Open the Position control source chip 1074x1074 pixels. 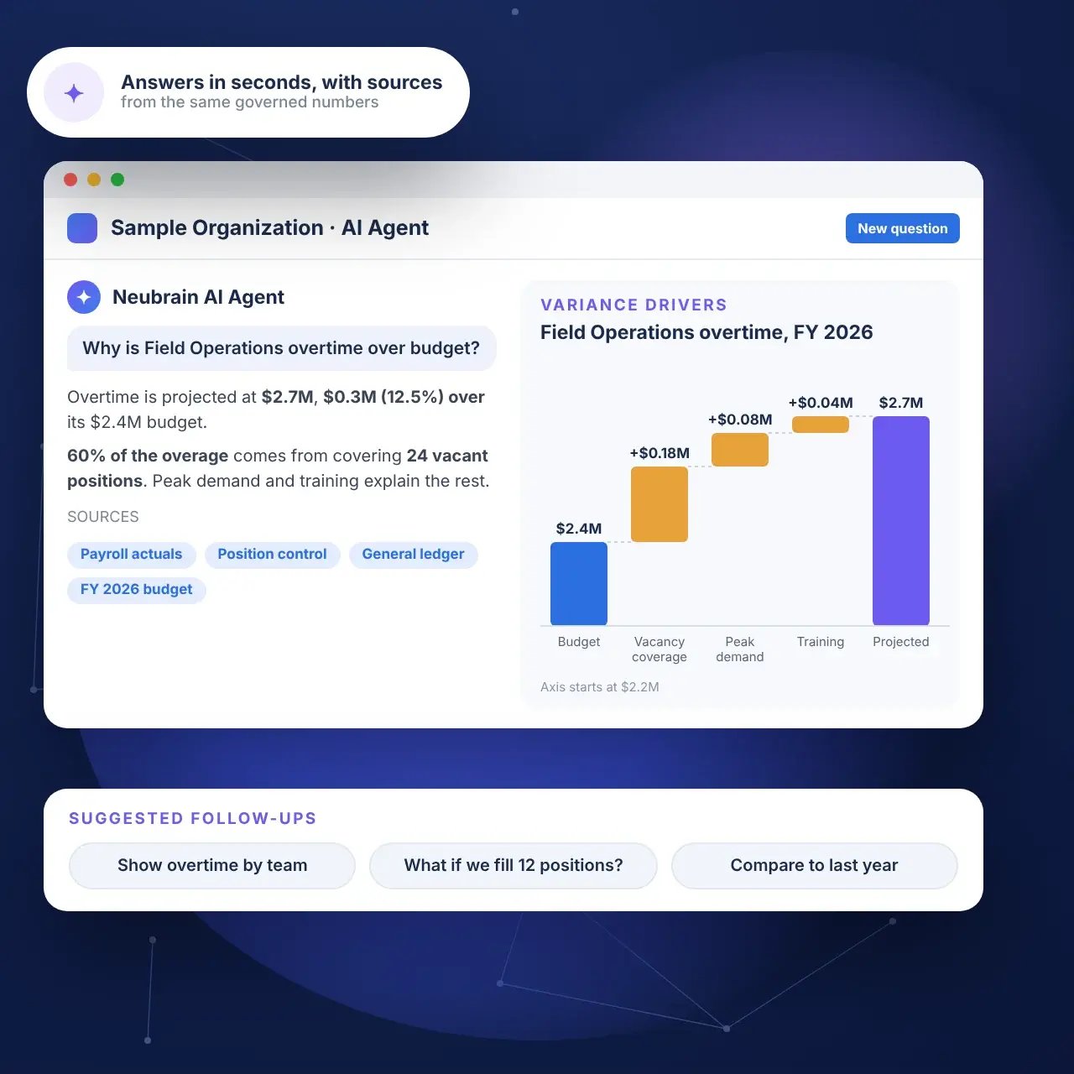click(272, 555)
